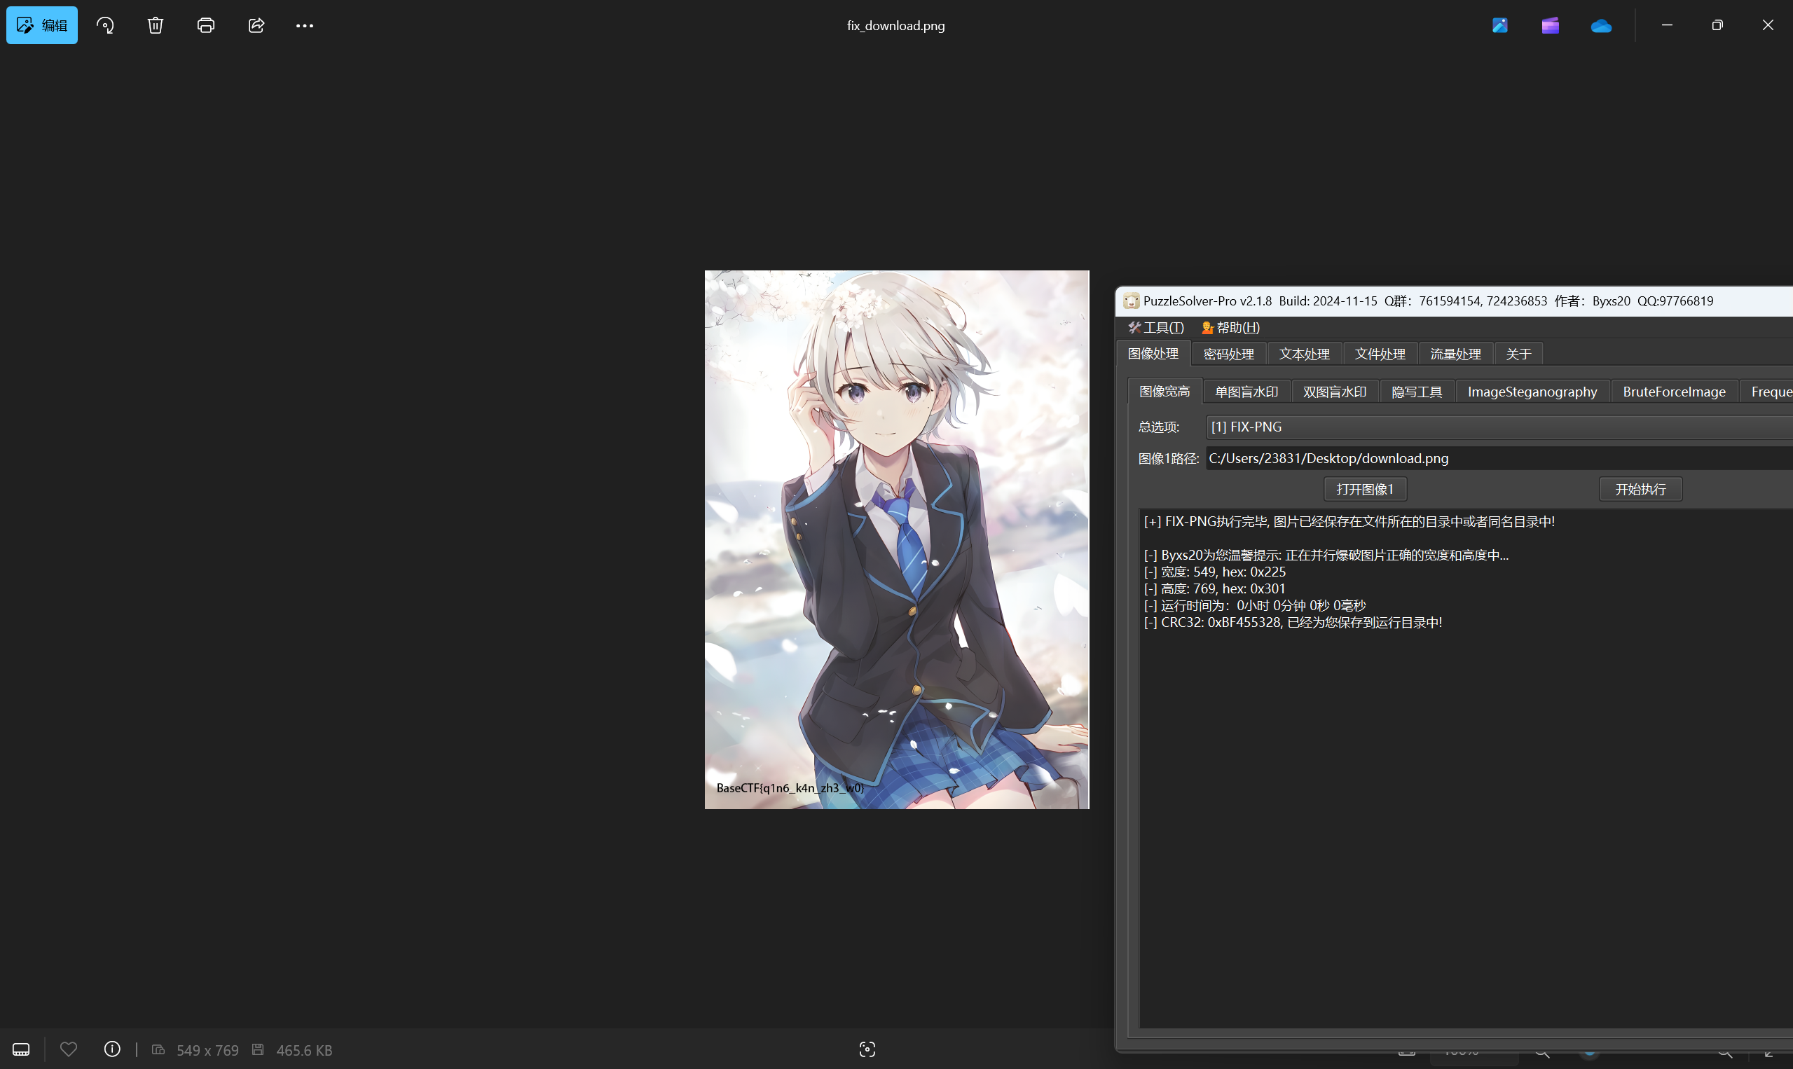Click the 打开图像1 button
The height and width of the screenshot is (1069, 1793).
(x=1365, y=489)
